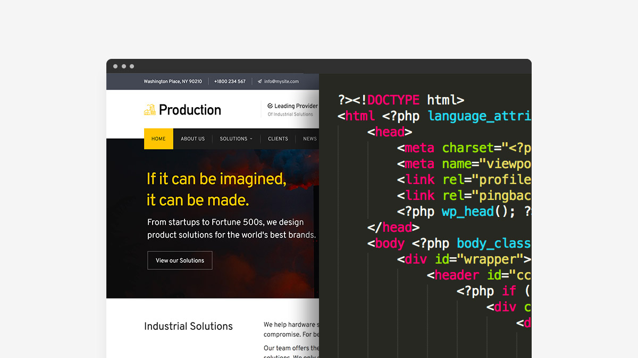
Task: Click the meta name viewport code line
Action: (x=464, y=163)
